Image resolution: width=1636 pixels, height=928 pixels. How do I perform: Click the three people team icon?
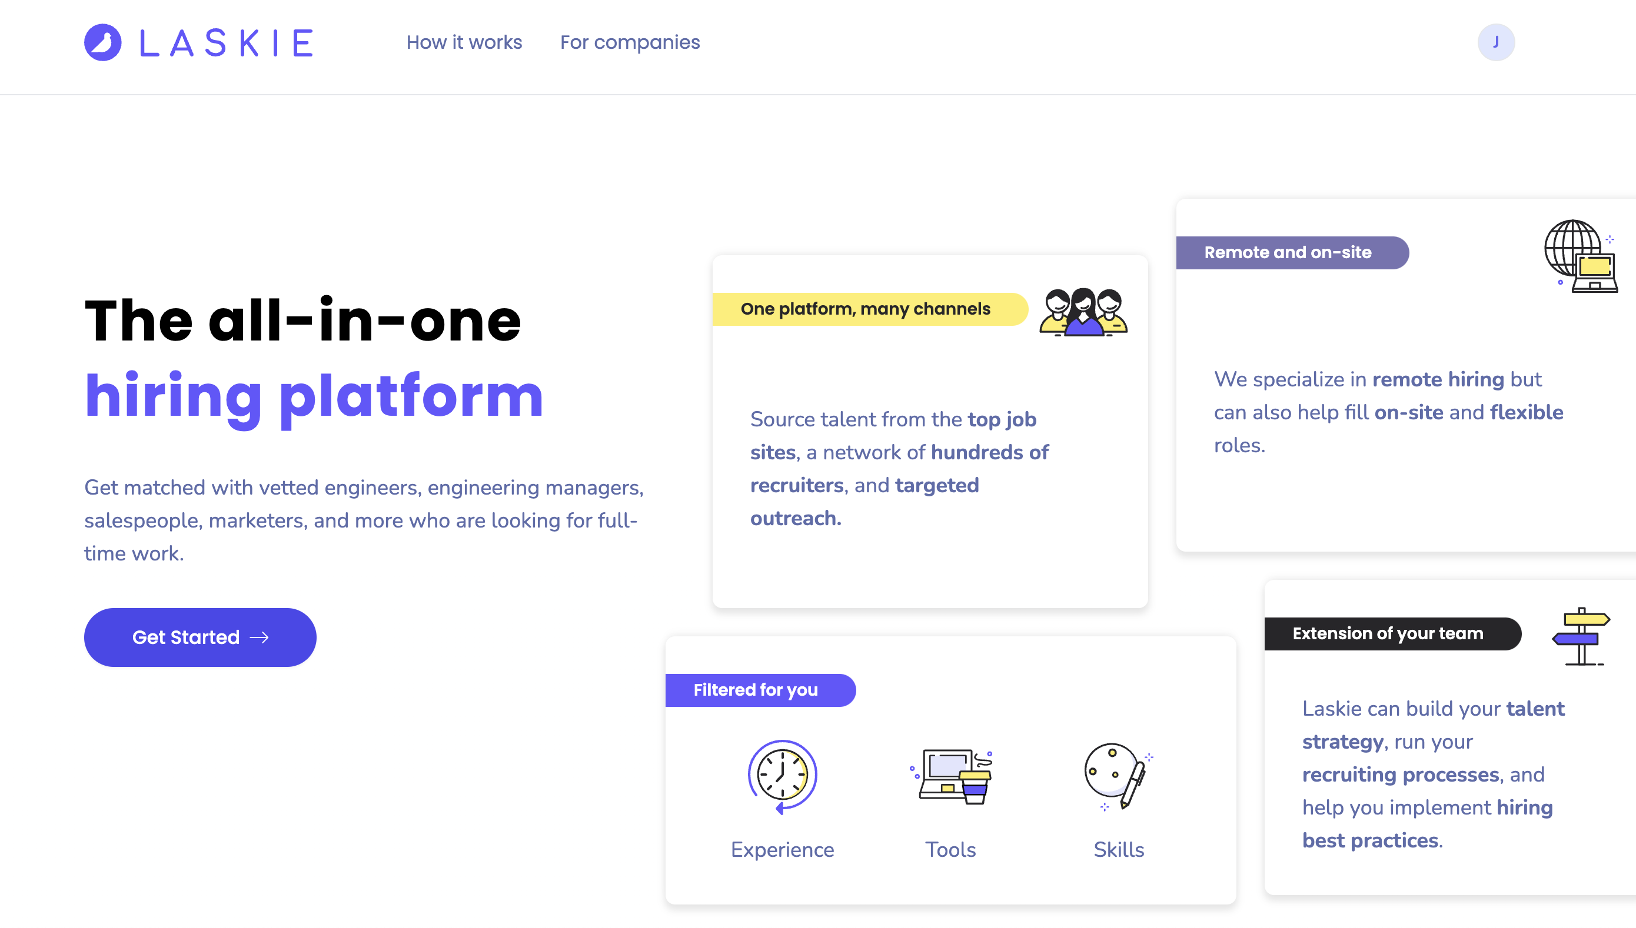click(1083, 312)
